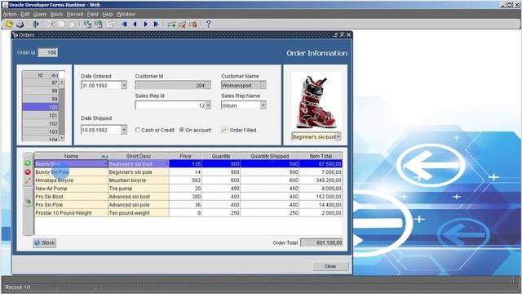Click the Save toolbar icon
Viewport: 522px width, 294px height.
click(x=9, y=24)
